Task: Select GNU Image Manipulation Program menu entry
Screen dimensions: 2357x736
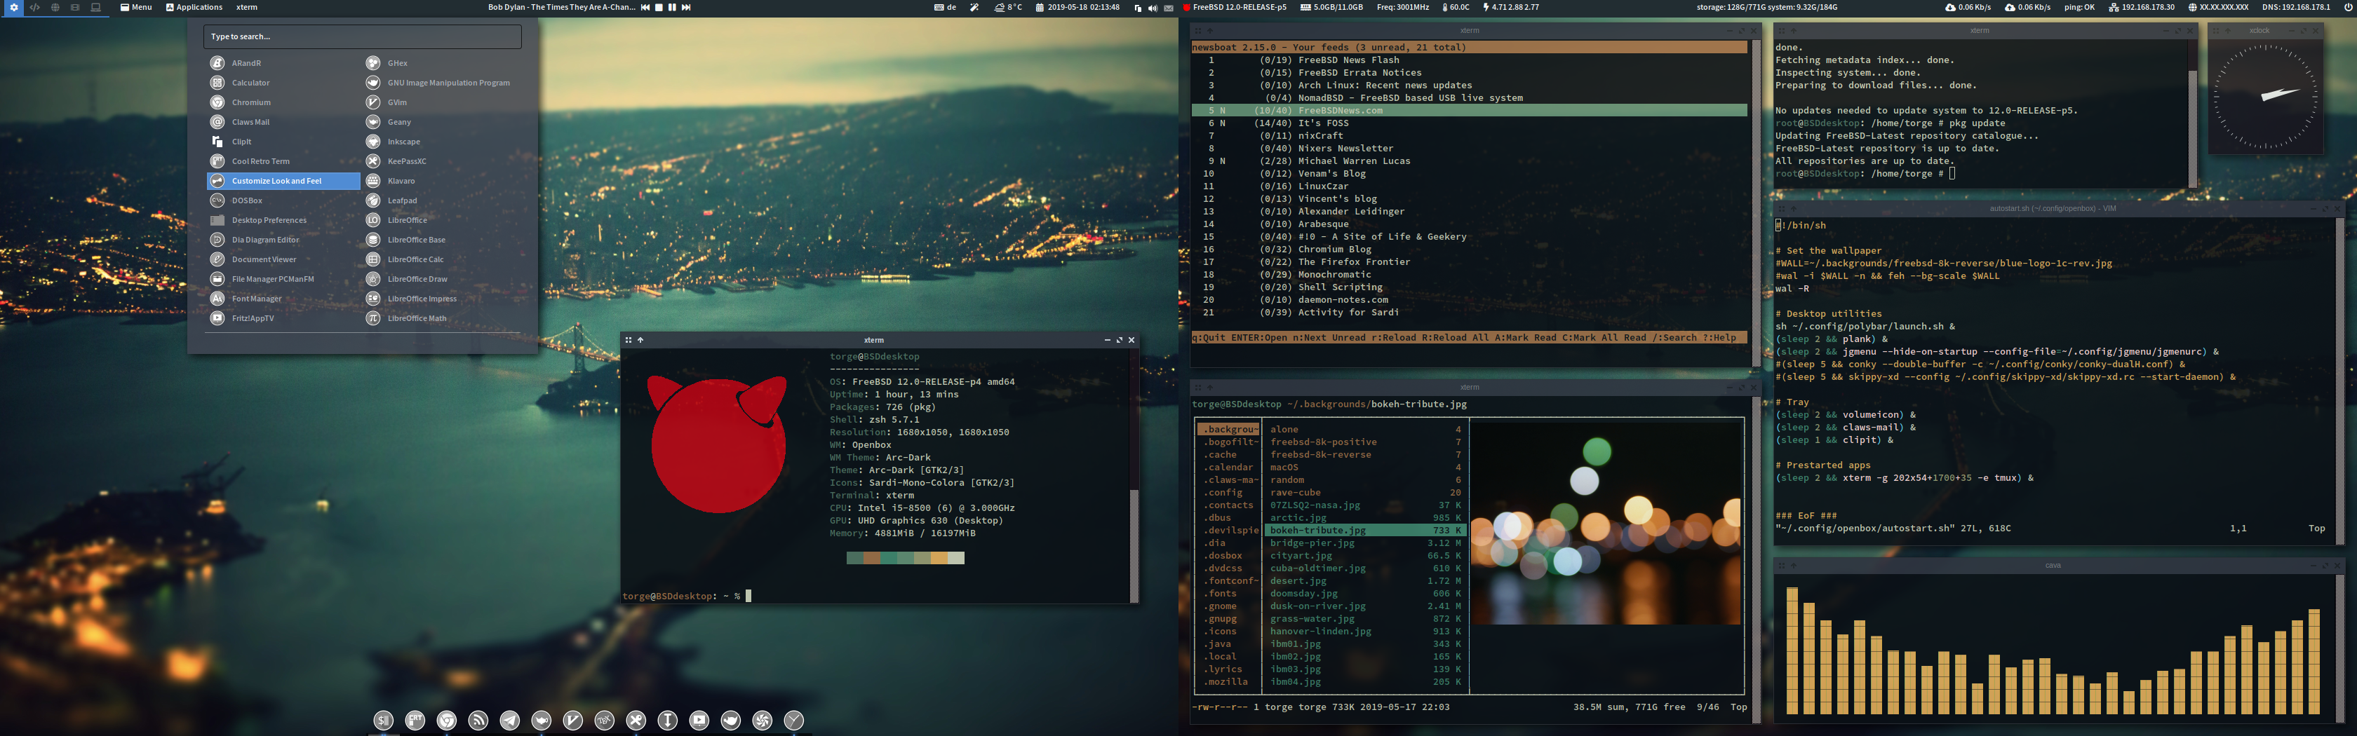Action: click(448, 82)
